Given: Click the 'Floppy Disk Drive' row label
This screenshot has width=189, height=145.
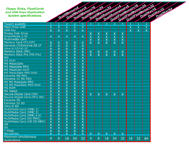Looking at the screenshot, I should click(x=16, y=33).
